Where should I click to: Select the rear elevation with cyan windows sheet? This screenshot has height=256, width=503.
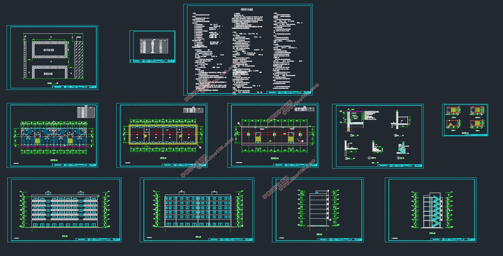pos(197,210)
